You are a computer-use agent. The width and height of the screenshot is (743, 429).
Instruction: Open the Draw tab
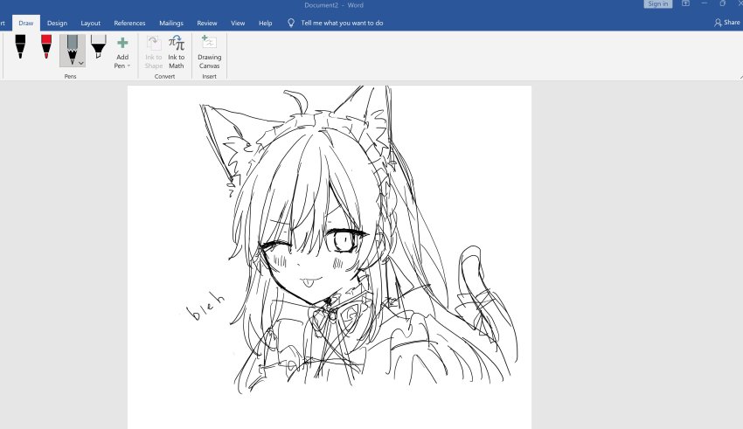[26, 23]
